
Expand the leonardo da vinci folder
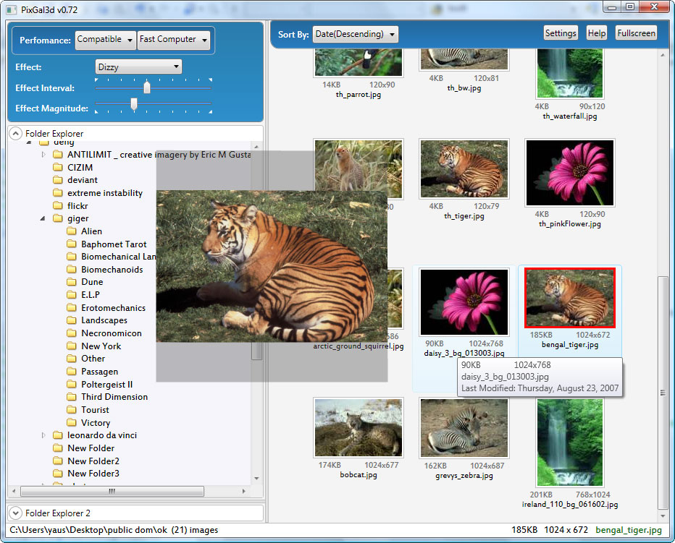(x=43, y=435)
